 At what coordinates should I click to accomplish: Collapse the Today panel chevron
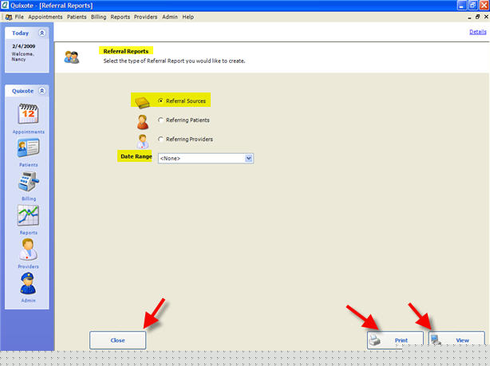pos(41,33)
